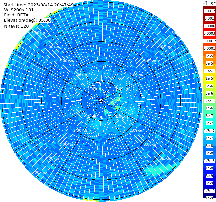Click the Field: BETA label
Screen dimensions: 216x202
coord(16,15)
